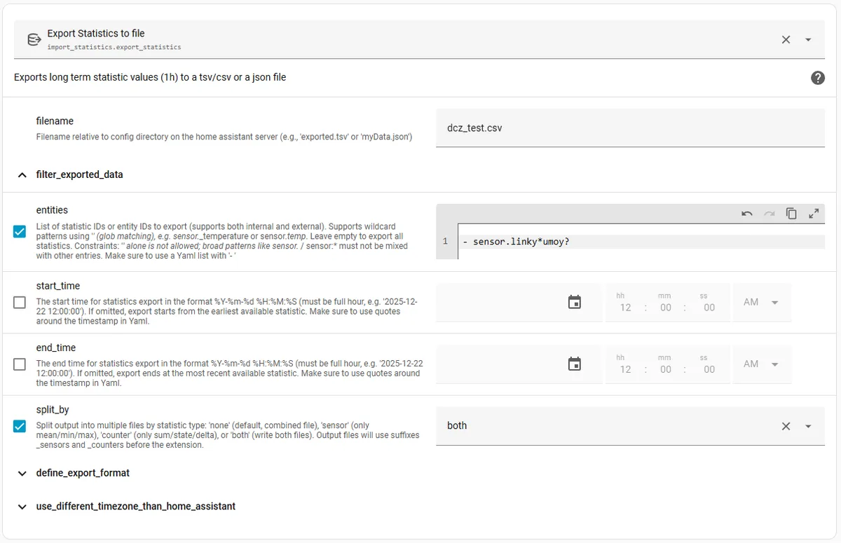This screenshot has height=543, width=841.
Task: Copy the entities YAML to clipboard
Action: [x=791, y=213]
